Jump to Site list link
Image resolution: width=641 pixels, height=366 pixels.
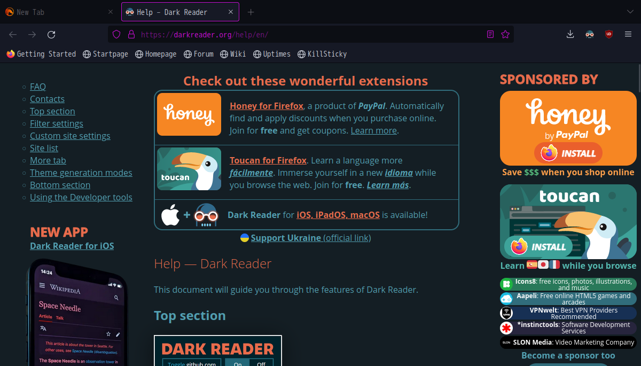(x=44, y=148)
